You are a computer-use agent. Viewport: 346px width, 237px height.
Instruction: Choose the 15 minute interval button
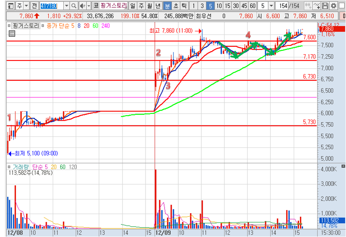tap(227, 6)
